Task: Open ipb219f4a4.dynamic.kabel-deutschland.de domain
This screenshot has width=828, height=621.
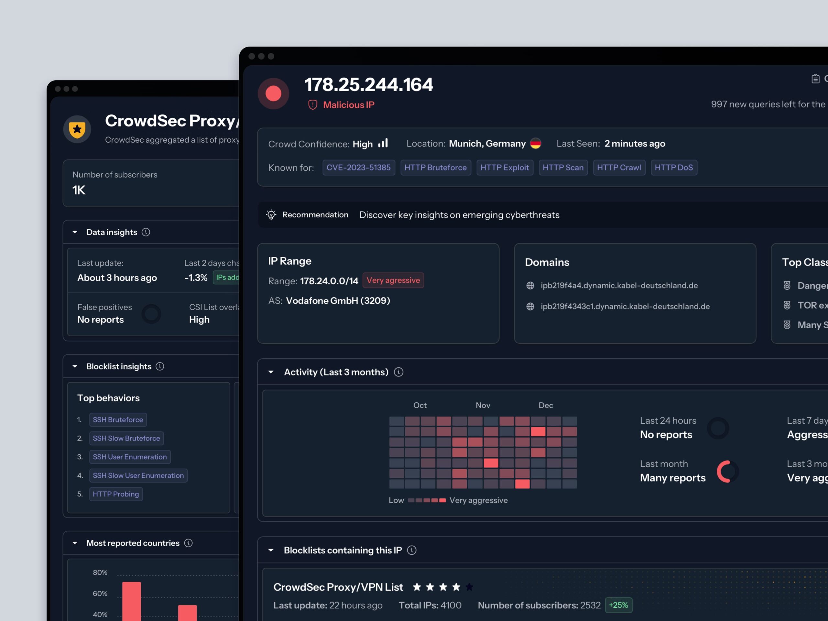Action: [x=619, y=286]
